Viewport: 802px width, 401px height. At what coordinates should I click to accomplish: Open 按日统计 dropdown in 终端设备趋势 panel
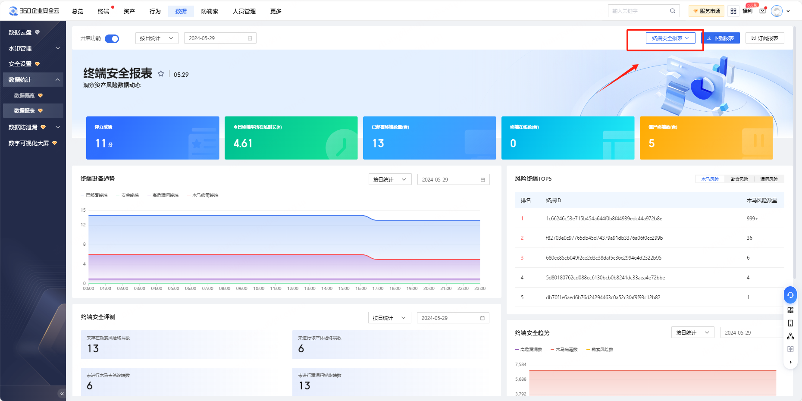click(390, 179)
